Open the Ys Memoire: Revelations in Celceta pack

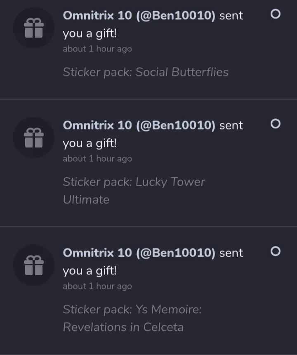[132, 318]
